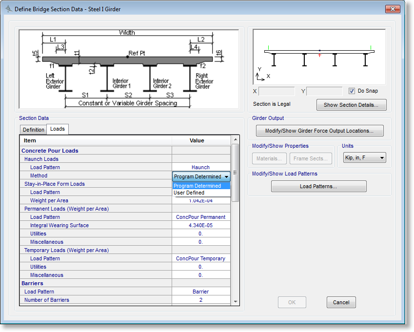Collapse the Method dropdown arrow
Screen dimensions: 414x332
pyautogui.click(x=227, y=176)
